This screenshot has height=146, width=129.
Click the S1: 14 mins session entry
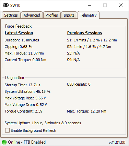(92, 40)
